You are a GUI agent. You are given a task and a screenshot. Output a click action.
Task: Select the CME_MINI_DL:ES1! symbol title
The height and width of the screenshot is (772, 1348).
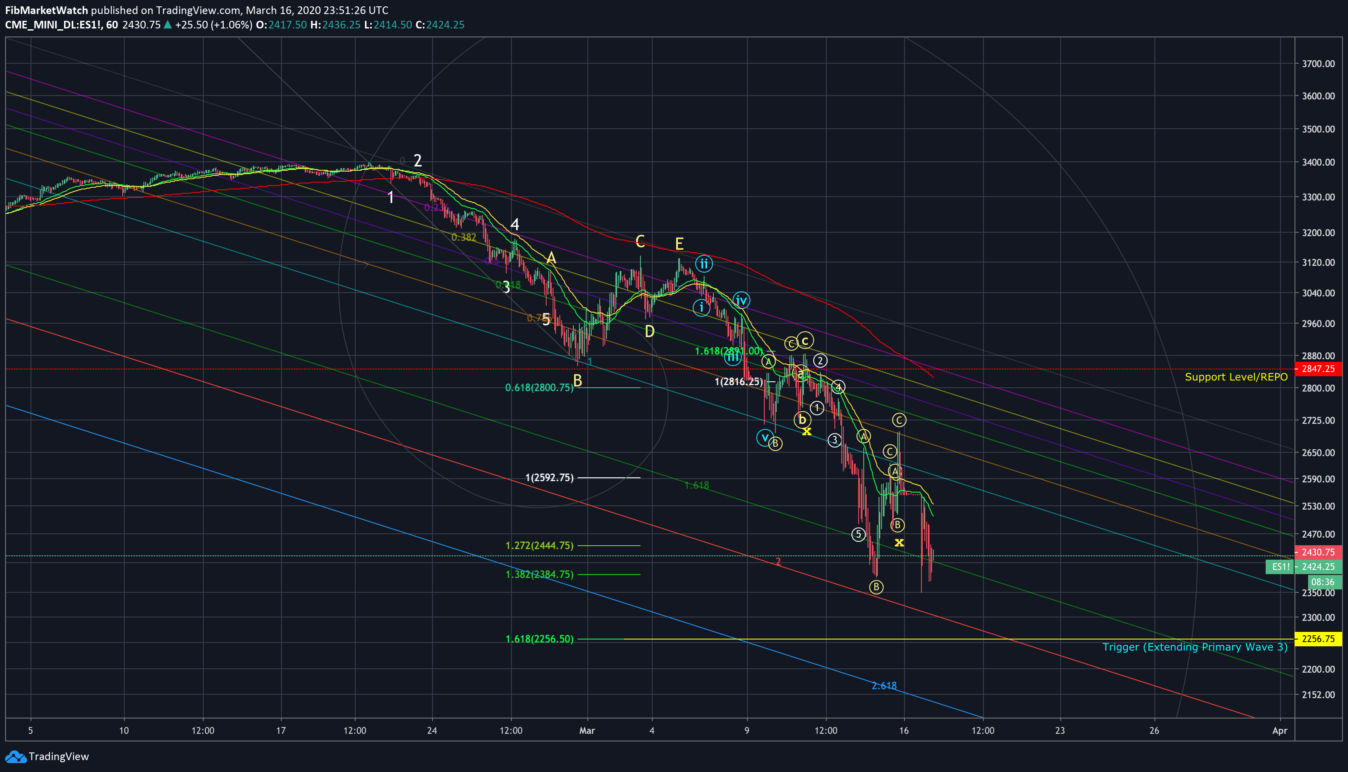click(54, 25)
